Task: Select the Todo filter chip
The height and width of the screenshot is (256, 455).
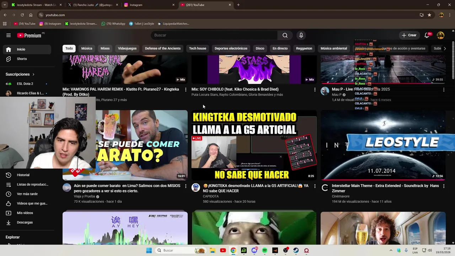Action: pyautogui.click(x=69, y=48)
